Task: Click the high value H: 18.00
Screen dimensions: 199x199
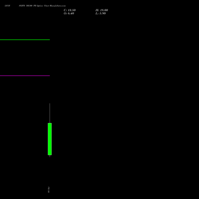Action: click(x=101, y=10)
